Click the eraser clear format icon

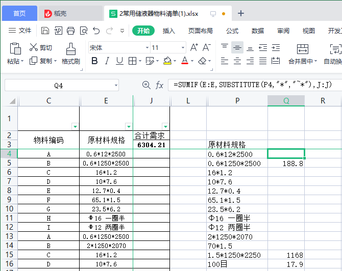pos(202,61)
